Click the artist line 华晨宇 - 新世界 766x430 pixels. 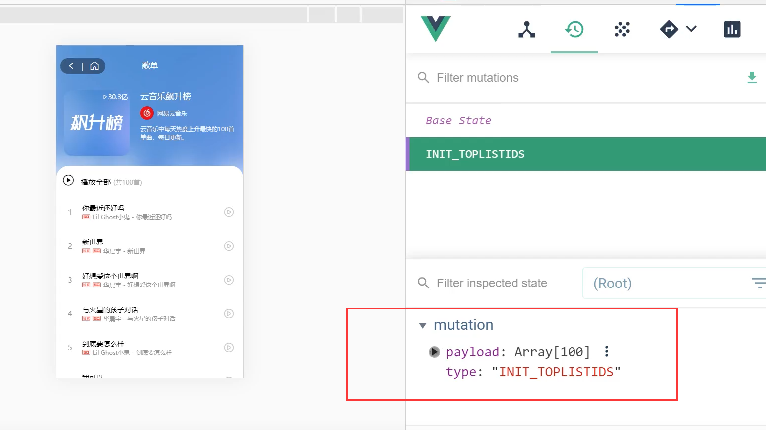[124, 251]
